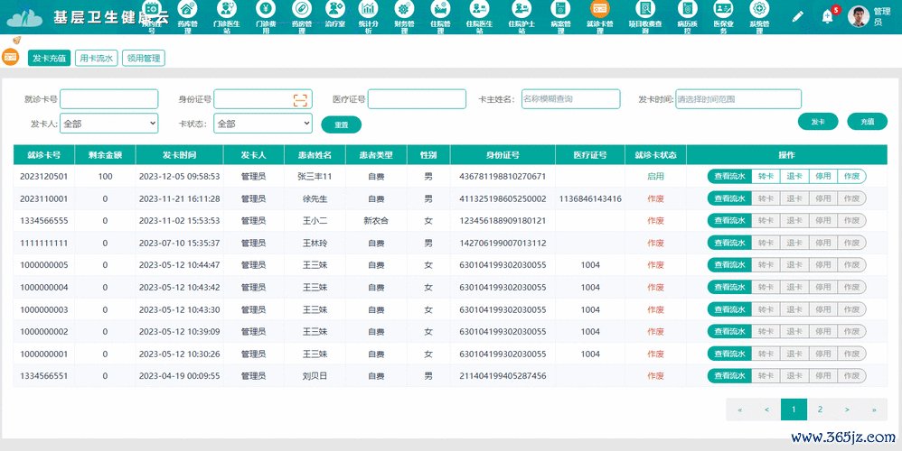Jump to first page double arrow
This screenshot has width=902, height=451.
[x=740, y=410]
